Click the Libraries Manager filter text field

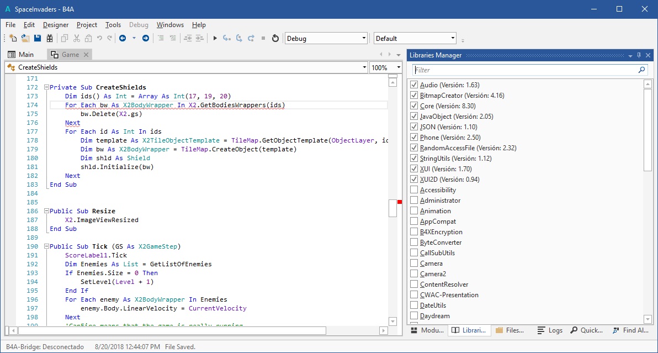click(x=524, y=70)
